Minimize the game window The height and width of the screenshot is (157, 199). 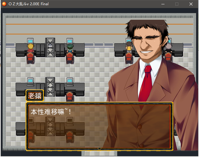tap(163, 4)
